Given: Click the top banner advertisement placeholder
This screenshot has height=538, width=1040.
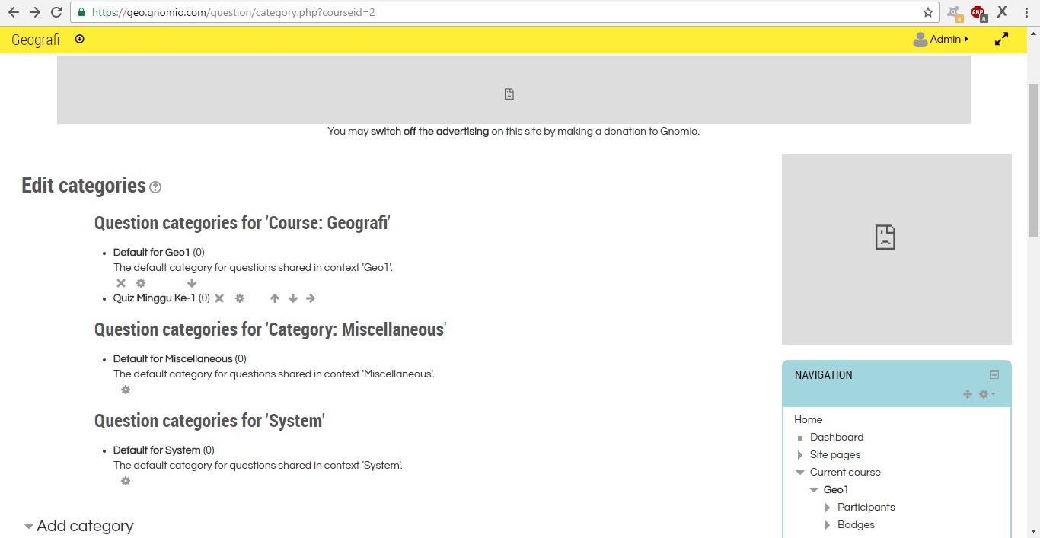Looking at the screenshot, I should click(514, 90).
